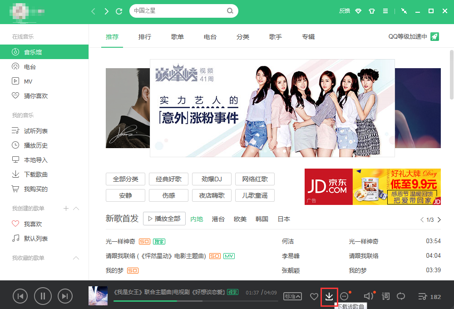Screen dimensions: 454x309
Task: Open the skin changer t-shirt icon
Action: [372, 11]
